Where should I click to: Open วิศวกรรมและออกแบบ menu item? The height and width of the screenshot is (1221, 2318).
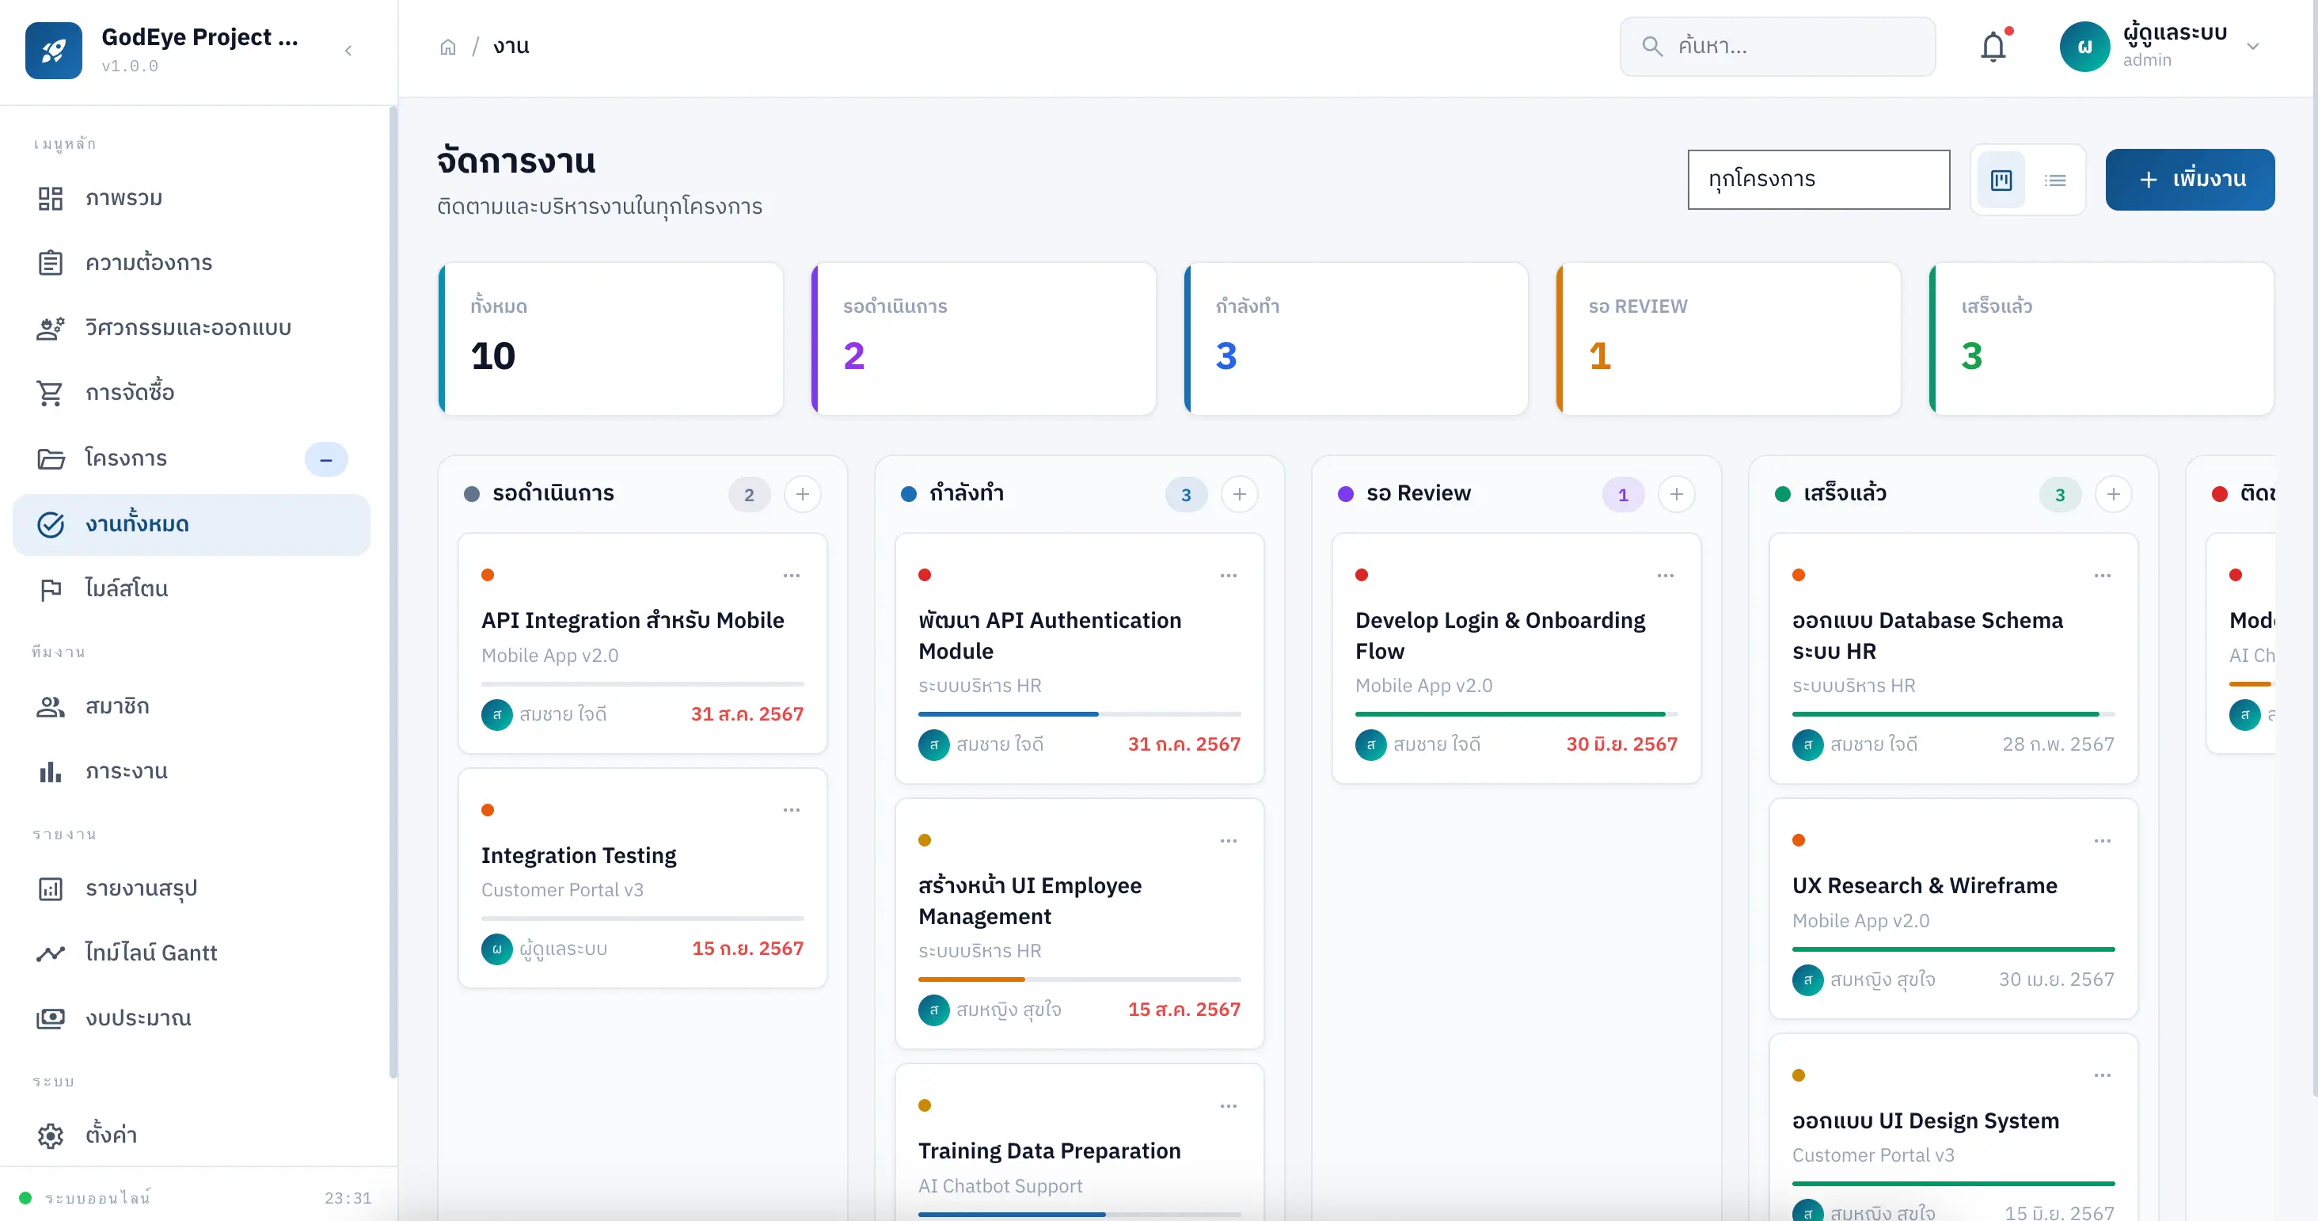coord(192,328)
